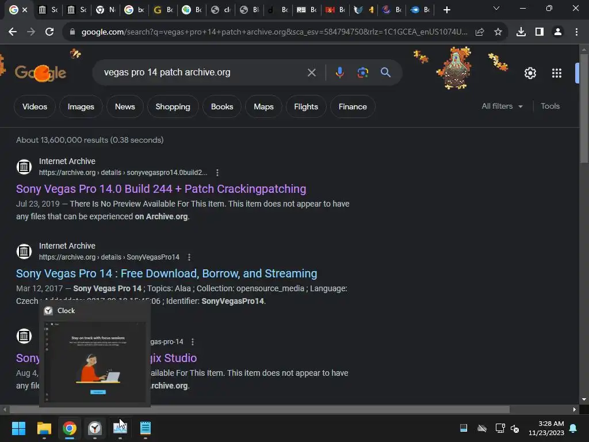The image size is (589, 442).
Task: Open the notifications bell in the tray
Action: 573,428
